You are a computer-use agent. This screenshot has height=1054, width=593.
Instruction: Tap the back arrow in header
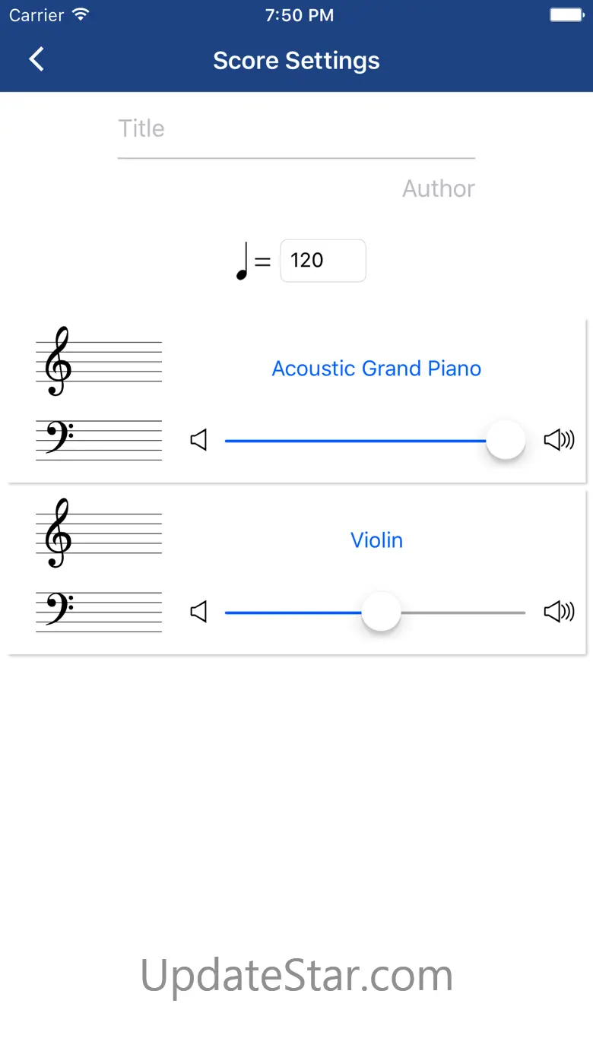(36, 59)
